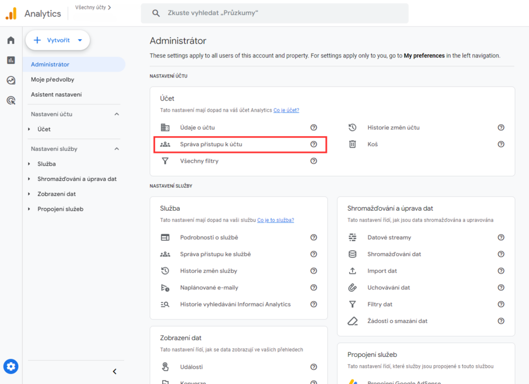Open the Explore icon in left rail
Image resolution: width=529 pixels, height=384 pixels.
(11, 80)
